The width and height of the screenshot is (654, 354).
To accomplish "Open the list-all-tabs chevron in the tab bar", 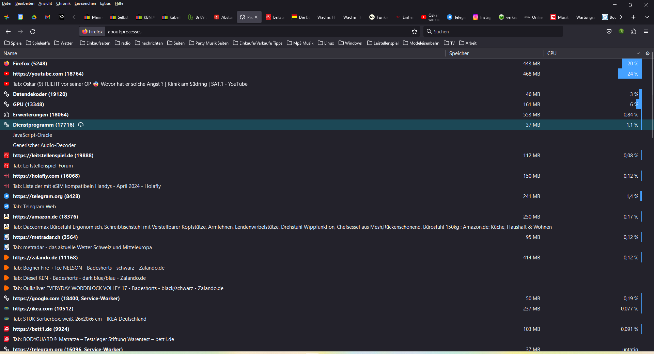I will click(x=647, y=17).
